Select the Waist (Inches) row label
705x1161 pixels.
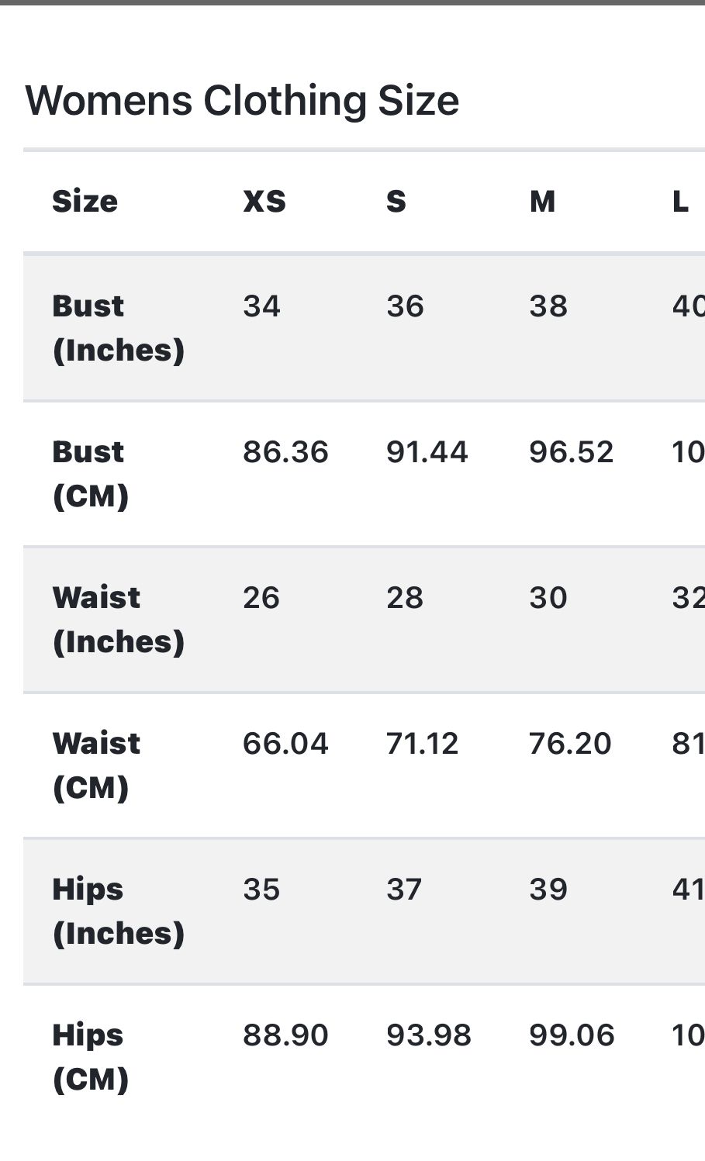coord(119,620)
